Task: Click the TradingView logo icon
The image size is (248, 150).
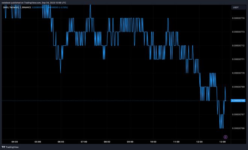Action: pyautogui.click(x=4, y=147)
